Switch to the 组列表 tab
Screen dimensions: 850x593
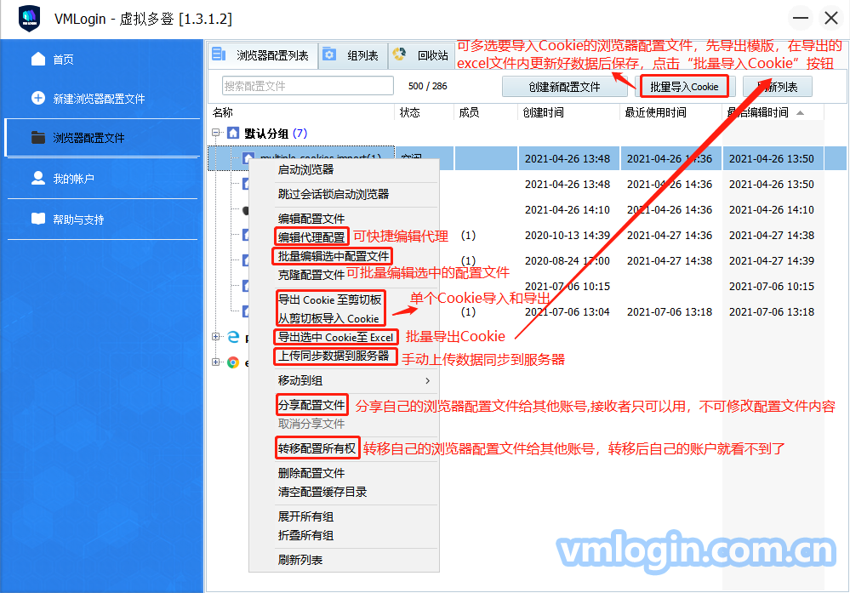[x=353, y=56]
